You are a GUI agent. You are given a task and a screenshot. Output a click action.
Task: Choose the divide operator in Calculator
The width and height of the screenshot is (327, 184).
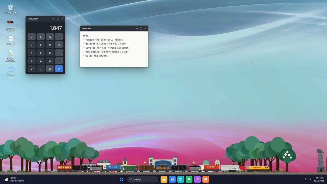coord(59,37)
